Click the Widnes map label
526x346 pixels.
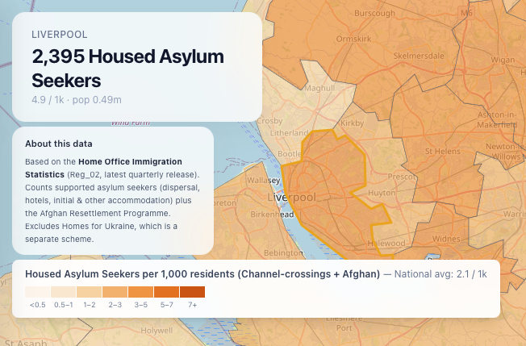[446, 239]
